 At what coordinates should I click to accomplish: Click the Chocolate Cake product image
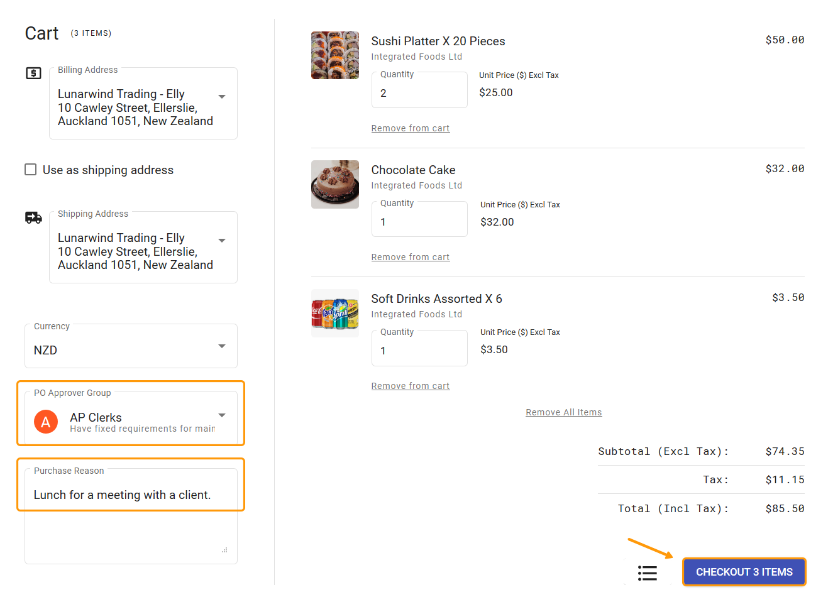(334, 184)
